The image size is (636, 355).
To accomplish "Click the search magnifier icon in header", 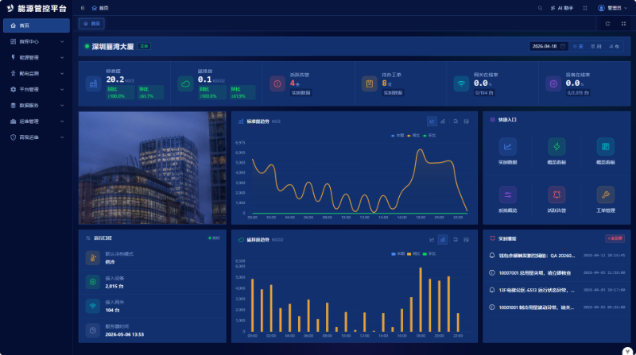I will 540,8.
